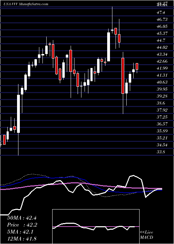Viewport: 174px width, 244px height.
Task: Select the 39.95 price axis label
Action: coord(163,89)
